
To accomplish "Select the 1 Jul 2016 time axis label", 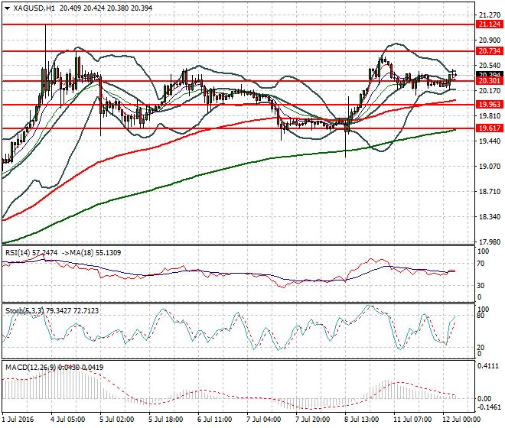I will pyautogui.click(x=18, y=420).
